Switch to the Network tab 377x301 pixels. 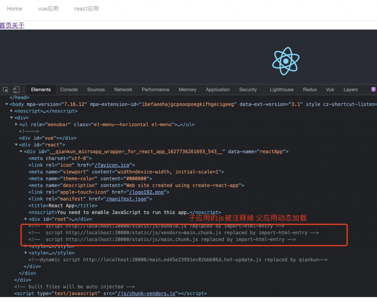(x=123, y=90)
